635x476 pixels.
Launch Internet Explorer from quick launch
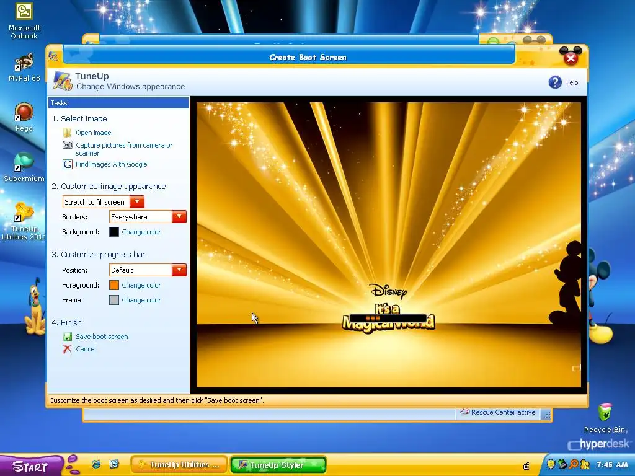pos(96,464)
